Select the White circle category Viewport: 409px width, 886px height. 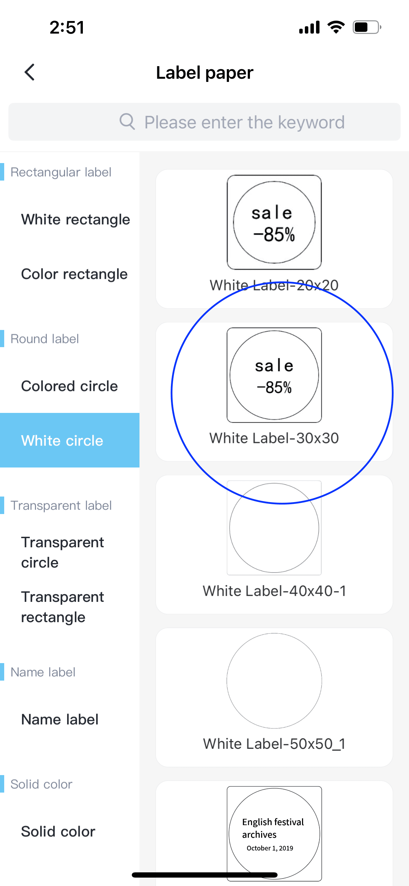[62, 441]
